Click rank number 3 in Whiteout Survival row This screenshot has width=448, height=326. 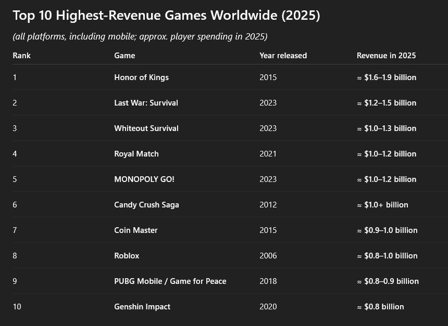coord(15,128)
